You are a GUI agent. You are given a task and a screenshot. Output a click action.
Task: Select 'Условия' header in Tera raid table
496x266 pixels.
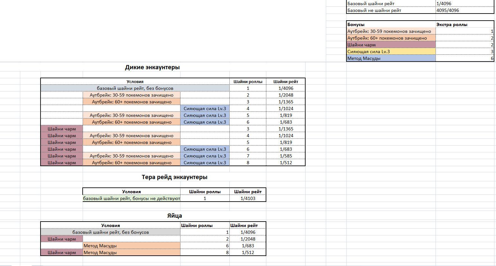tap(132, 192)
